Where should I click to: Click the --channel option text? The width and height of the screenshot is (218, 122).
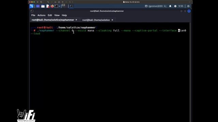pos(63,30)
